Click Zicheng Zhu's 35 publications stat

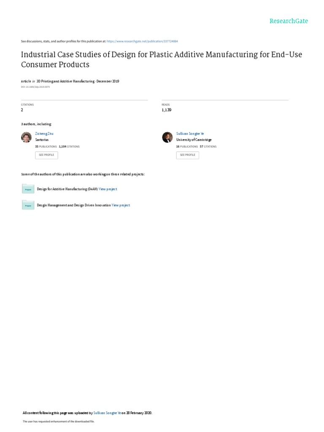point(46,146)
